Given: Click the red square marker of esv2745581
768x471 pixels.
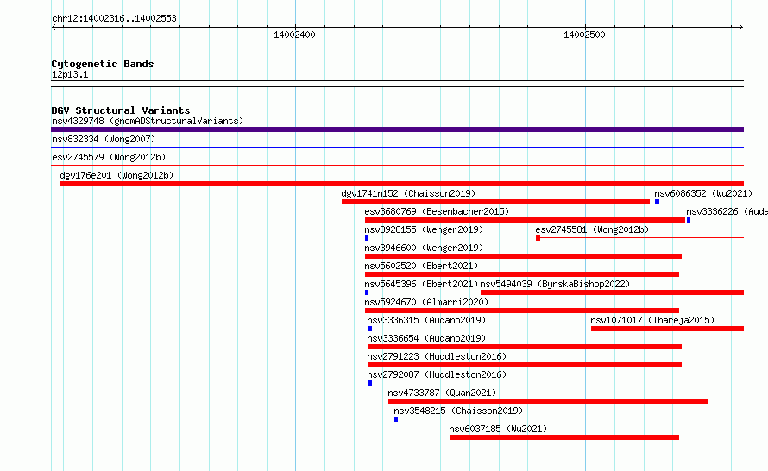Looking at the screenshot, I should tap(538, 238).
